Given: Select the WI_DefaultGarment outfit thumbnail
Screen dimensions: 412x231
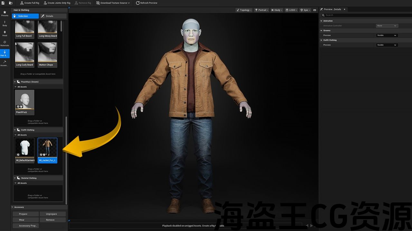Looking at the screenshot, I should click(x=24, y=150).
